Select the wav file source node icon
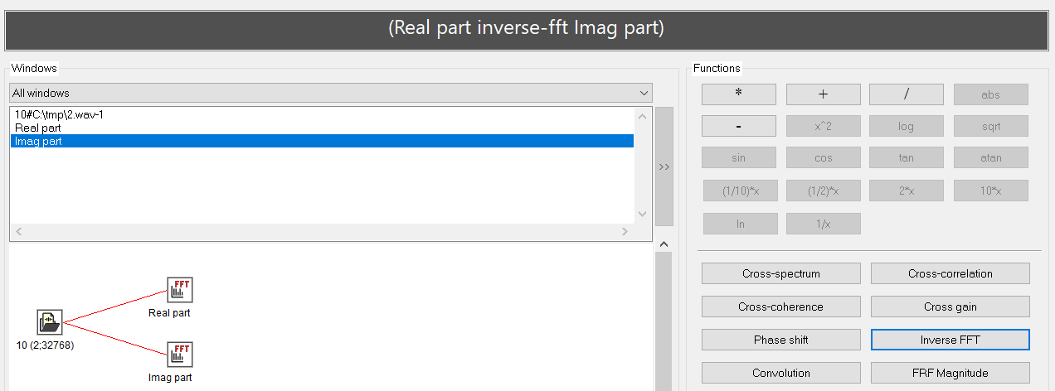 (50, 322)
